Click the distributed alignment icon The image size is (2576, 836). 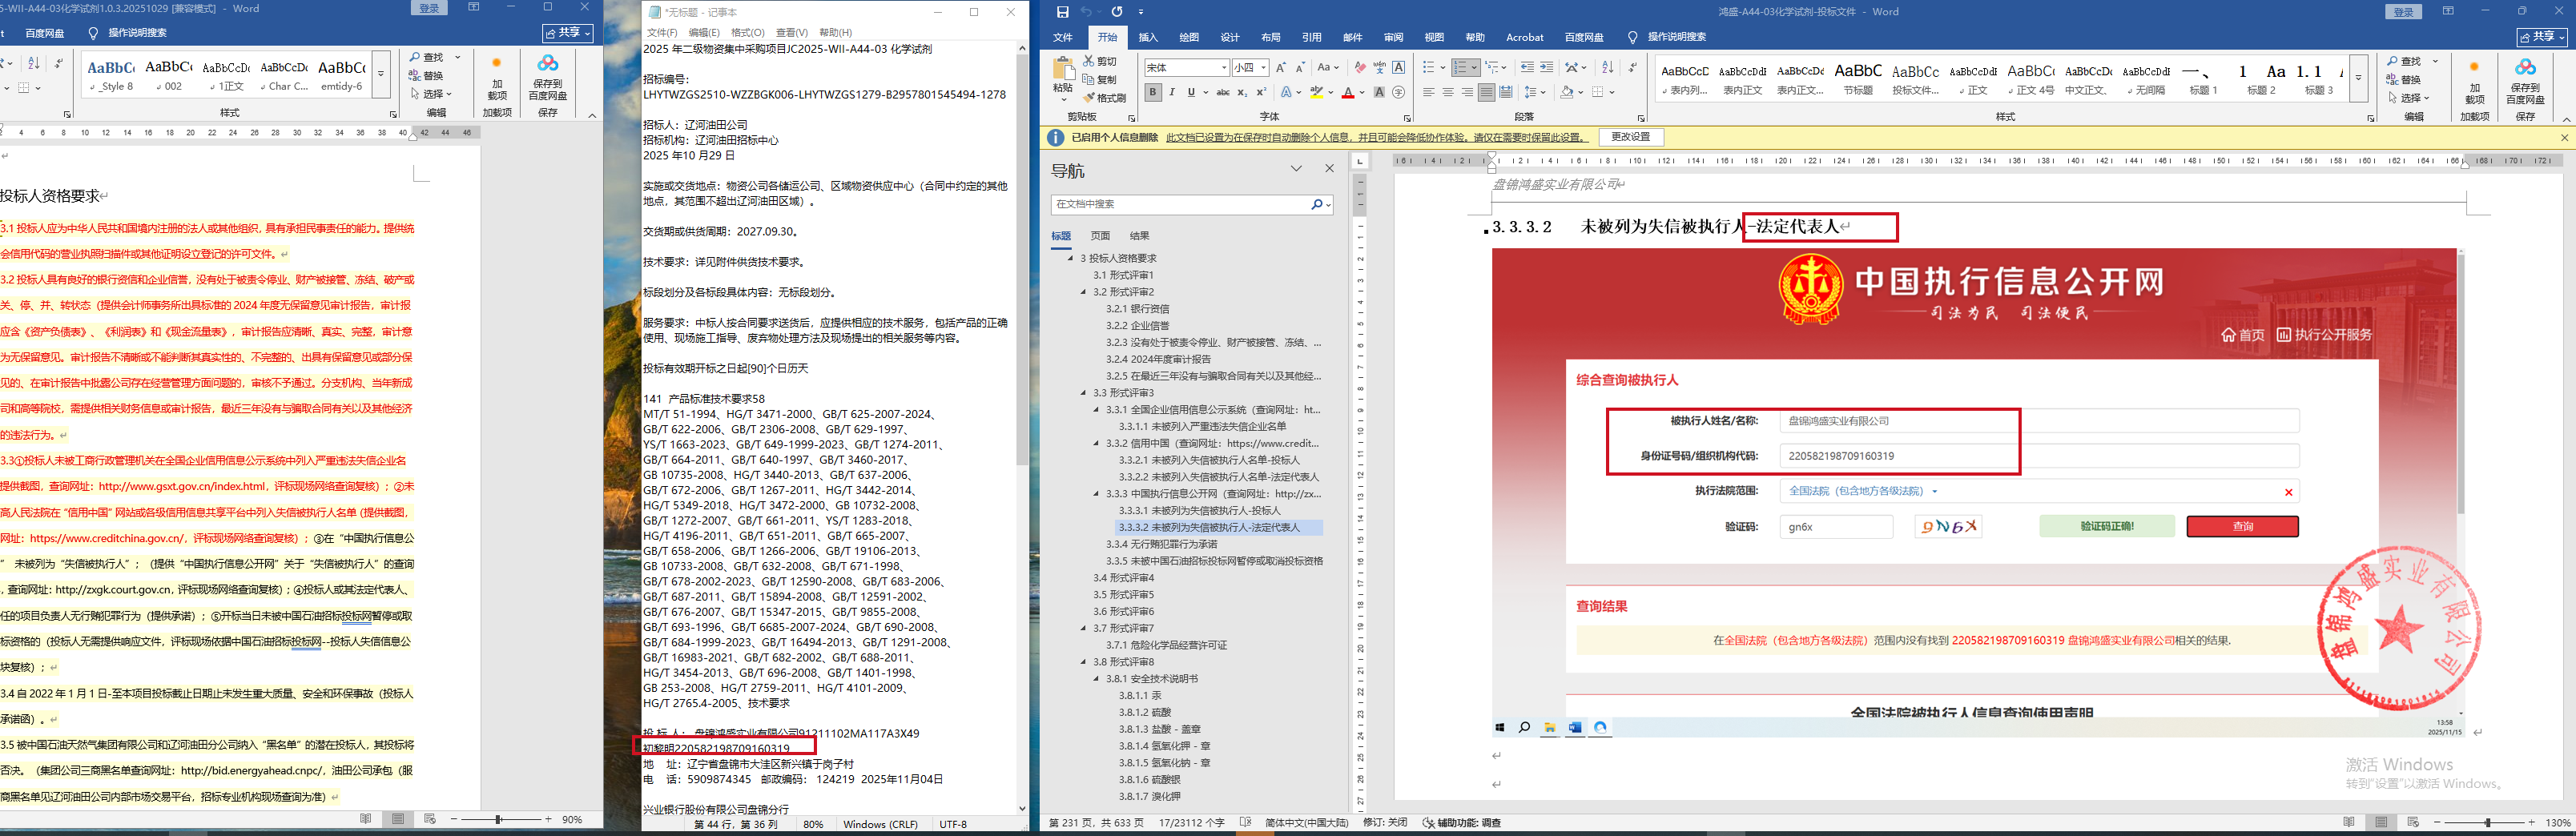pyautogui.click(x=1506, y=92)
